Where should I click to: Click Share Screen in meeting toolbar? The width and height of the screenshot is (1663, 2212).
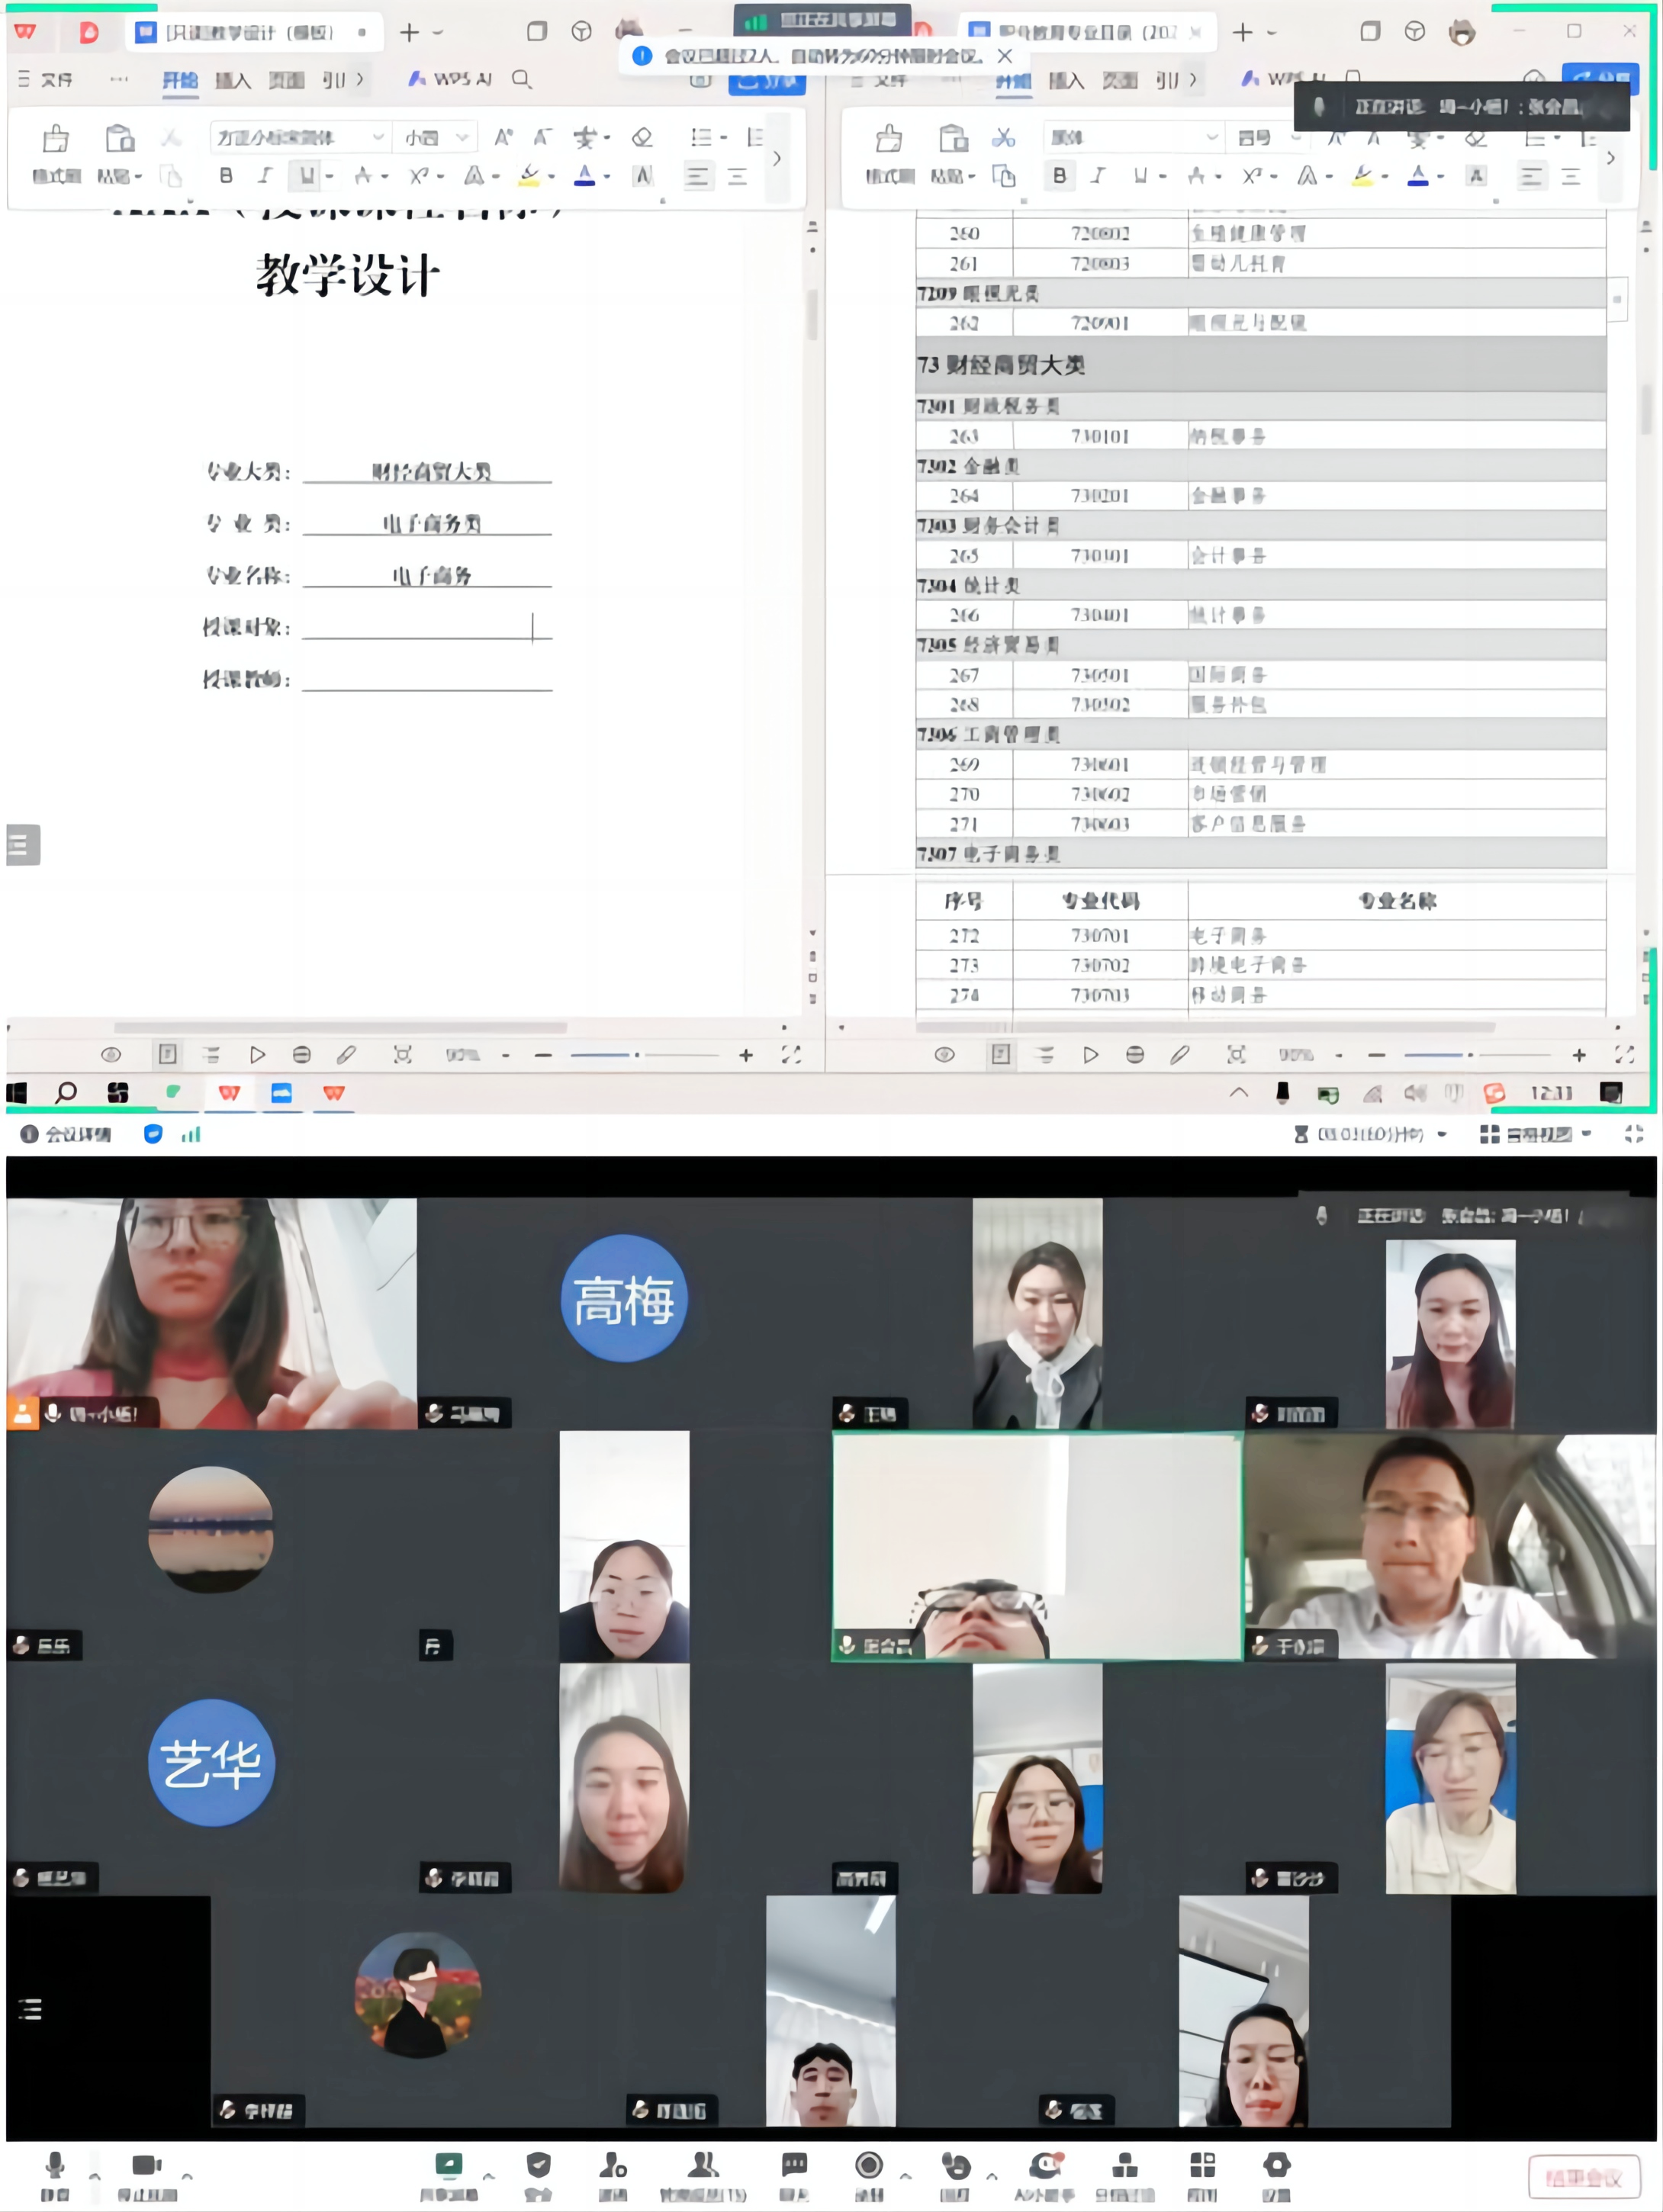pyautogui.click(x=448, y=2176)
